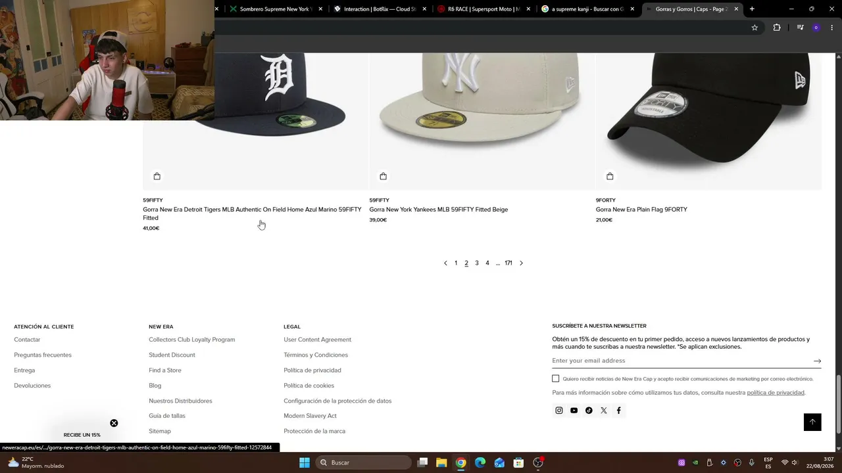This screenshot has width=842, height=473.
Task: Open New Era Instagram page
Action: point(559,411)
